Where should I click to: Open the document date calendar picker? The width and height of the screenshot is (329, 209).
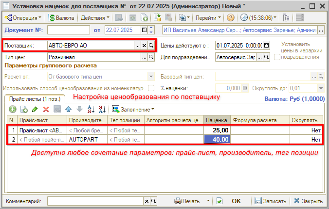tap(144, 30)
